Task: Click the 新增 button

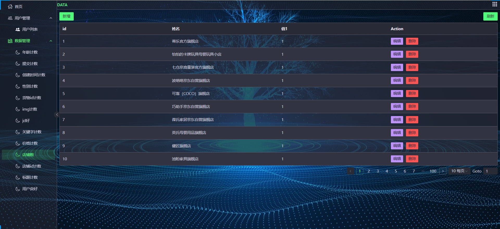Action: [x=66, y=16]
